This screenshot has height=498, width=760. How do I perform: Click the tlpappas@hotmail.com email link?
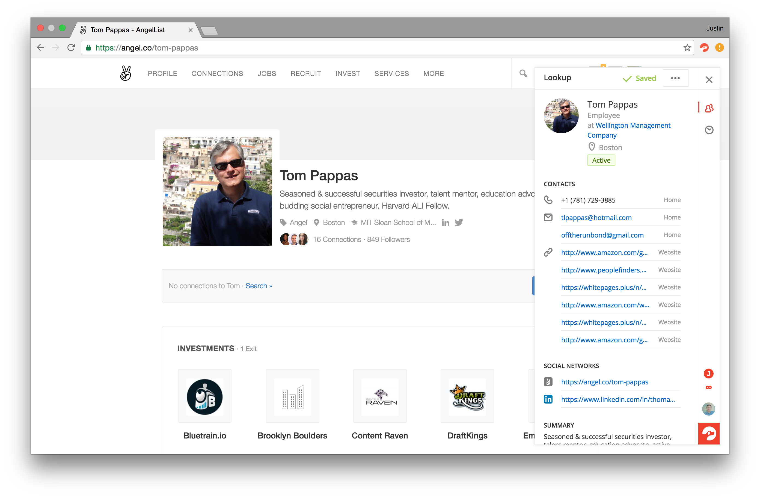[596, 218]
